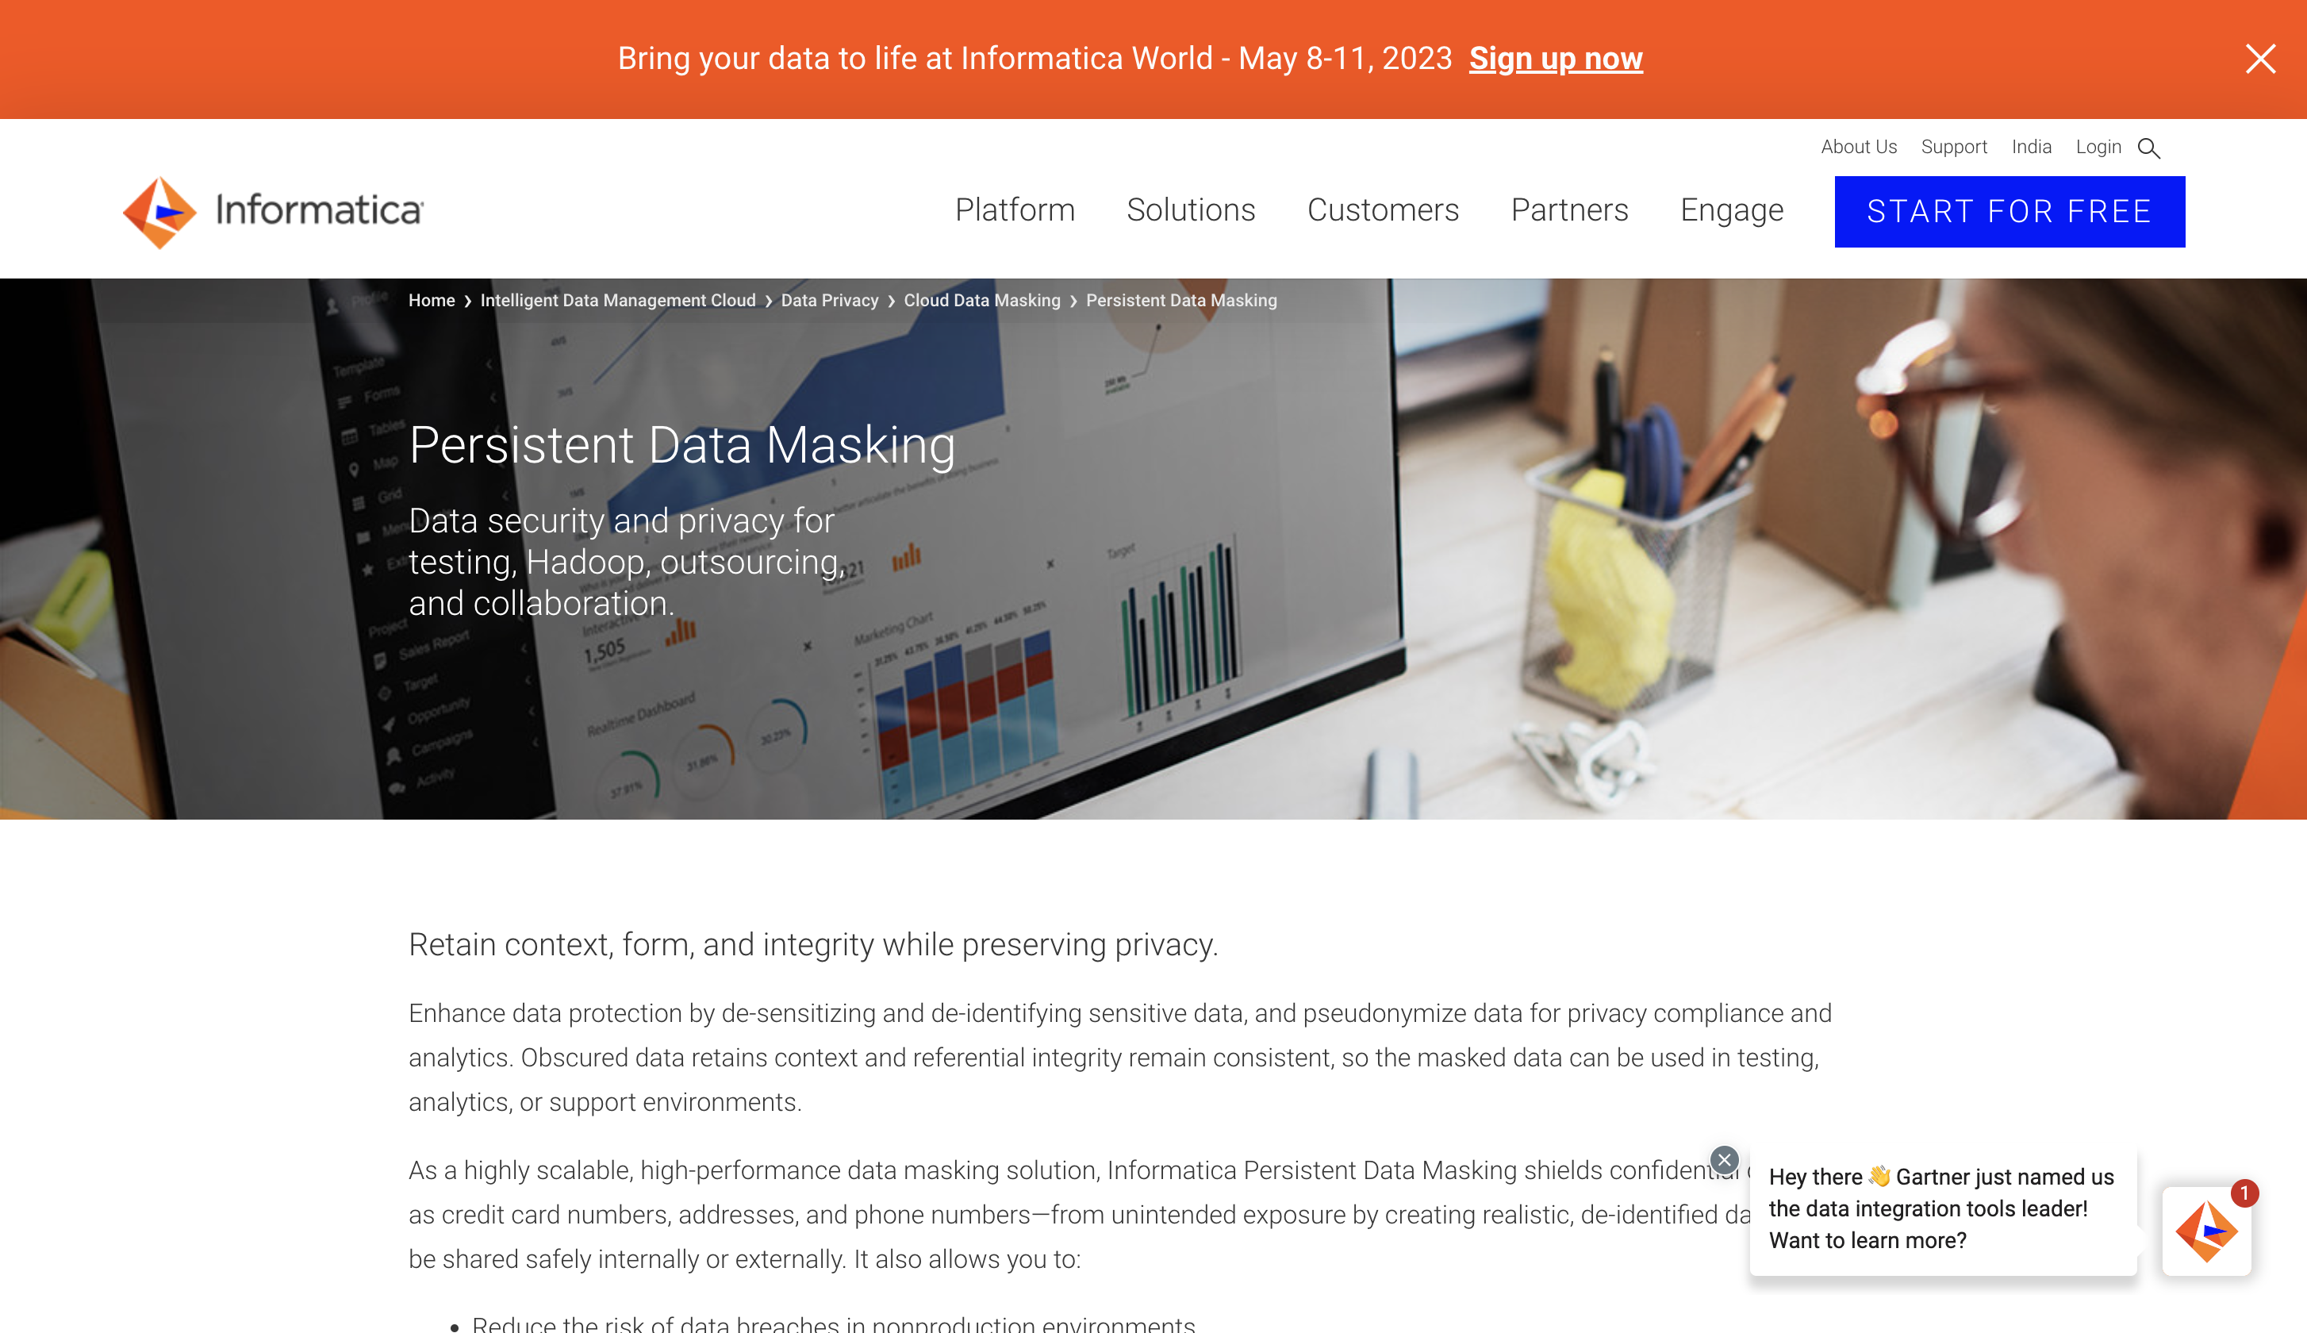
Task: Click the close X icon on the banner
Action: pyautogui.click(x=2261, y=59)
